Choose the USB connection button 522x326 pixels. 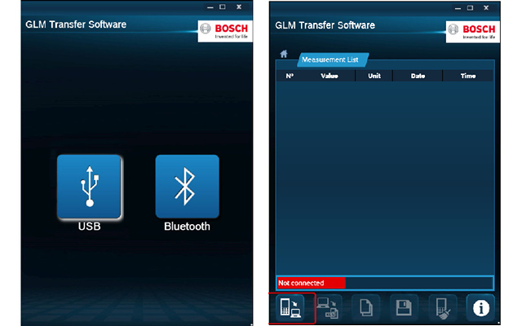[x=89, y=187]
